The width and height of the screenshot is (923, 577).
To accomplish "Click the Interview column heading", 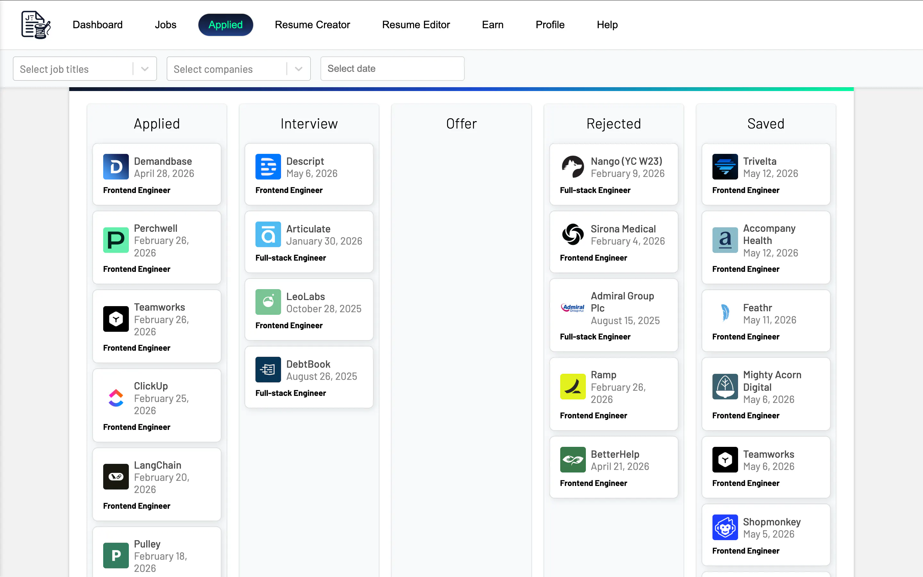I will [x=309, y=124].
